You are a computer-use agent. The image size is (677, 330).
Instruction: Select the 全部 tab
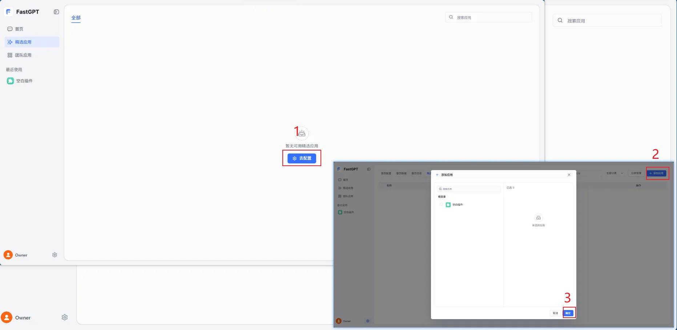pyautogui.click(x=76, y=18)
